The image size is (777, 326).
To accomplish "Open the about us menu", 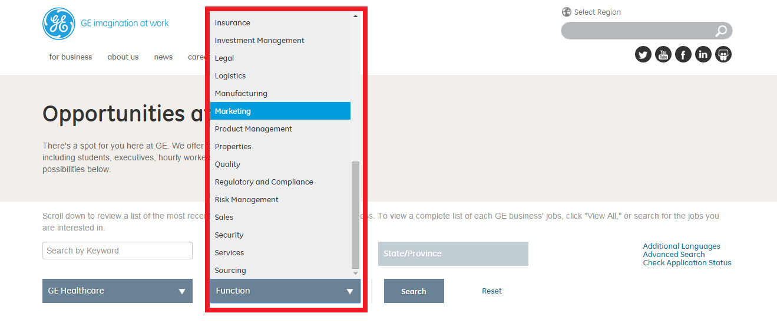I will pos(123,57).
